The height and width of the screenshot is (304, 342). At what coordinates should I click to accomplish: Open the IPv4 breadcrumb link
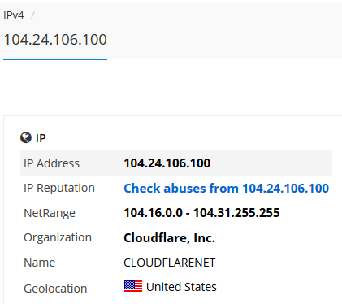point(14,15)
